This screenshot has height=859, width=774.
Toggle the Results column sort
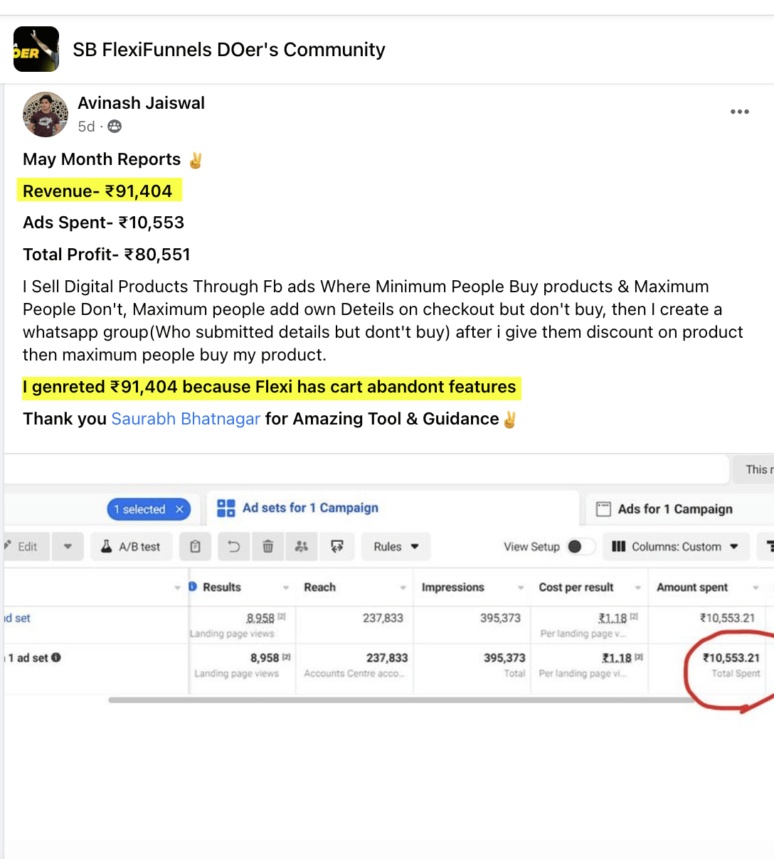pos(286,587)
